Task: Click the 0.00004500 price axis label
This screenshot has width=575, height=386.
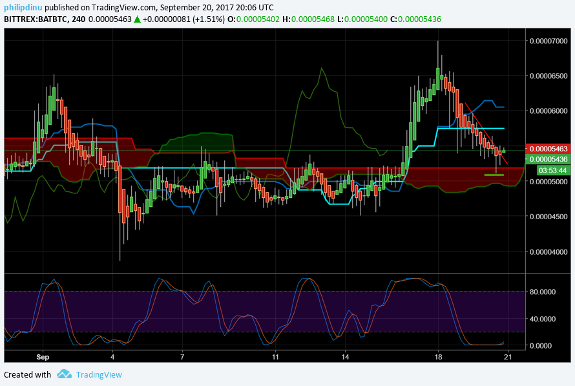Action: click(549, 217)
